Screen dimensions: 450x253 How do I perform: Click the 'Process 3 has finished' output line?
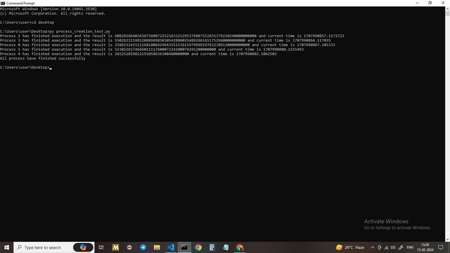pos(165,40)
